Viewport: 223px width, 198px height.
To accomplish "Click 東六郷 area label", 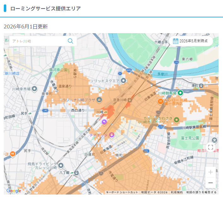I will pyautogui.click(x=187, y=59).
